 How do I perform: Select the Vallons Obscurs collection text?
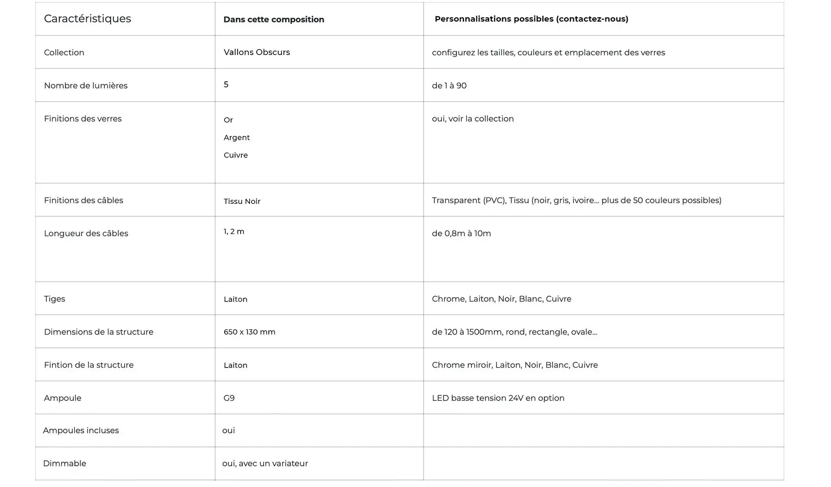click(257, 52)
